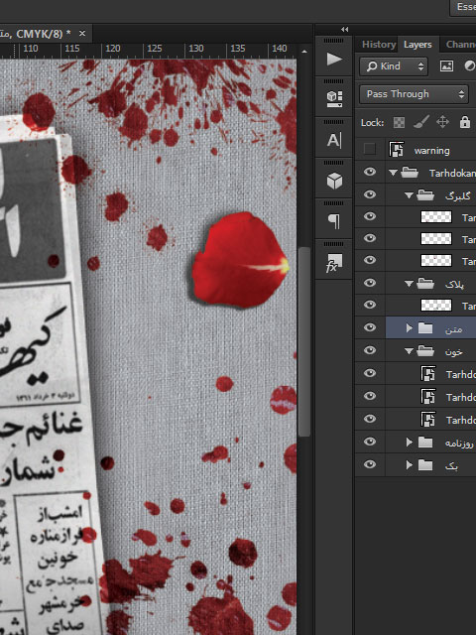Expand the بک group arrow
The width and height of the screenshot is (476, 635).
410,465
